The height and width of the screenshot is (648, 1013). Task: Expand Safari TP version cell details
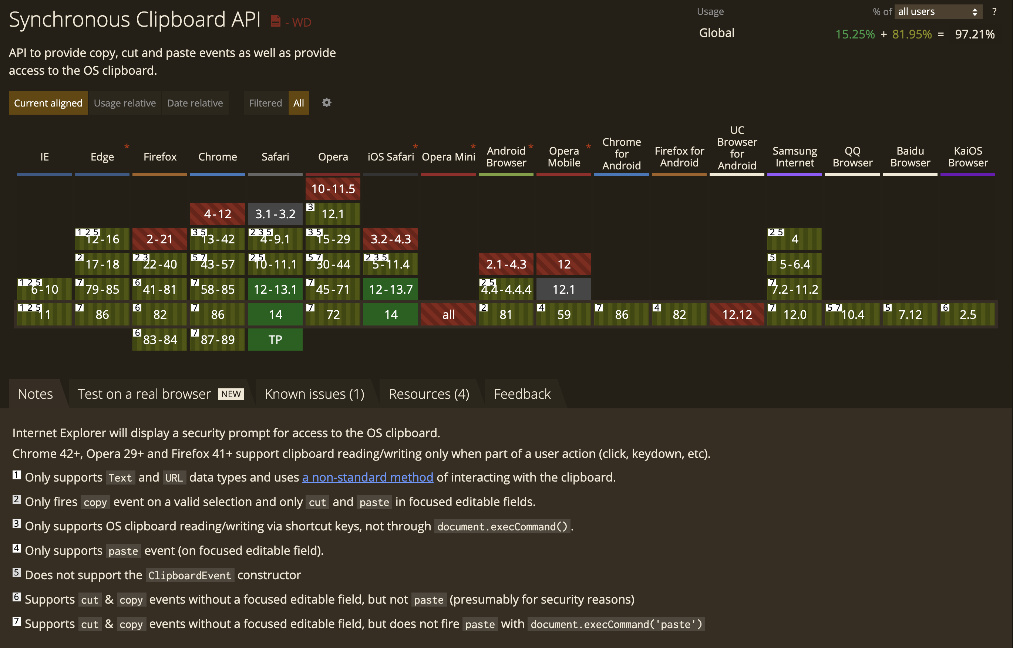click(x=275, y=340)
